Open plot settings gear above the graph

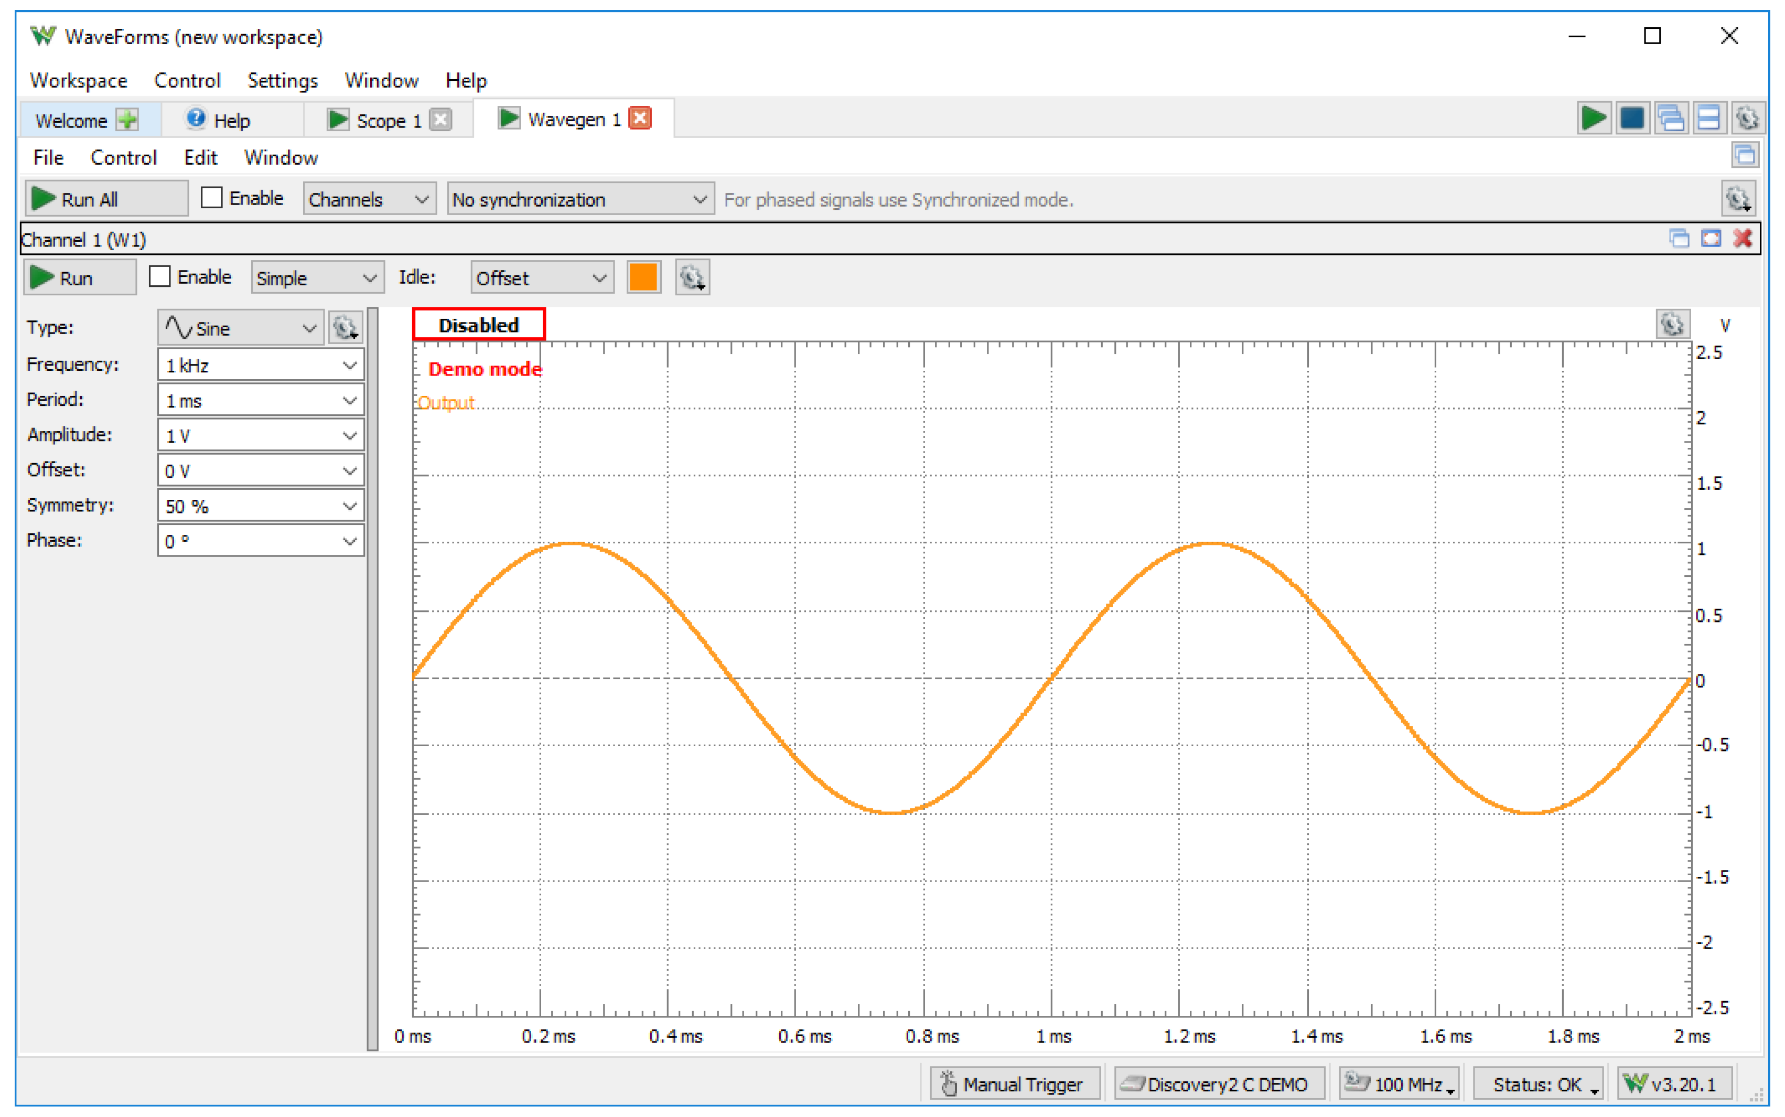tap(1672, 324)
